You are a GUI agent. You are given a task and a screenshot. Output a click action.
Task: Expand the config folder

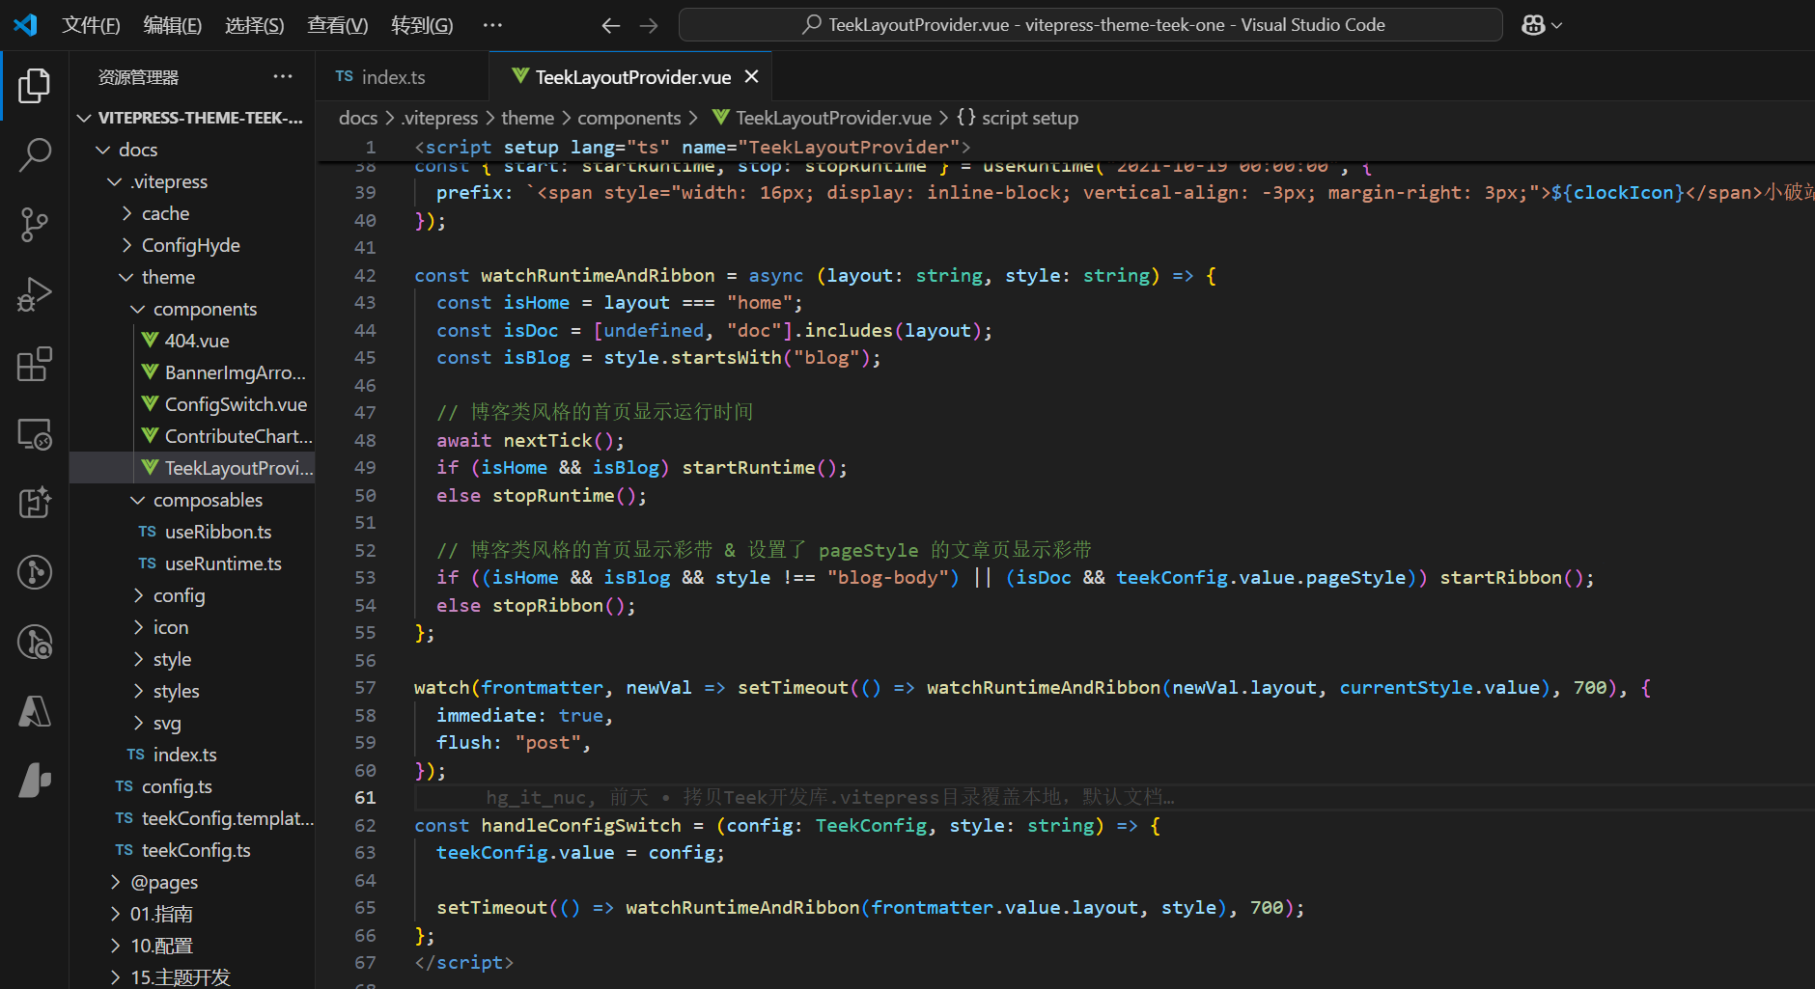pos(179,595)
